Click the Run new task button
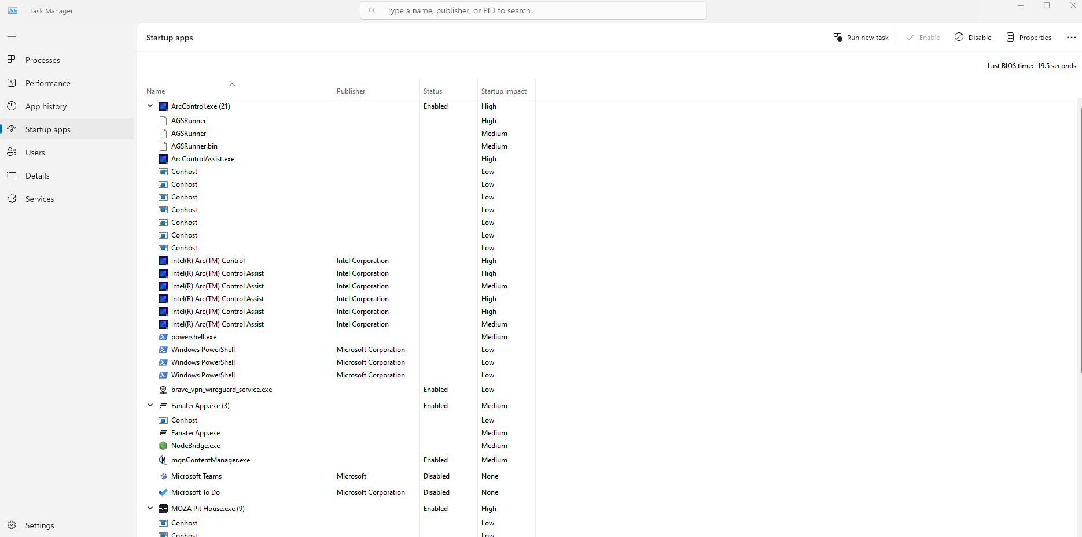Viewport: 1082px width, 537px height. click(861, 37)
